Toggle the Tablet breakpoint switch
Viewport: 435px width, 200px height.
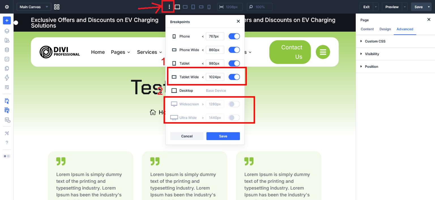234,63
